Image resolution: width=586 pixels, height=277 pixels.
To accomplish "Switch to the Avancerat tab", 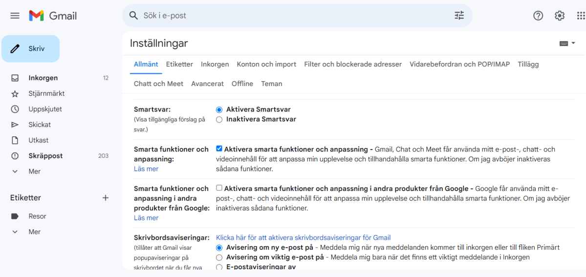I will click(207, 84).
